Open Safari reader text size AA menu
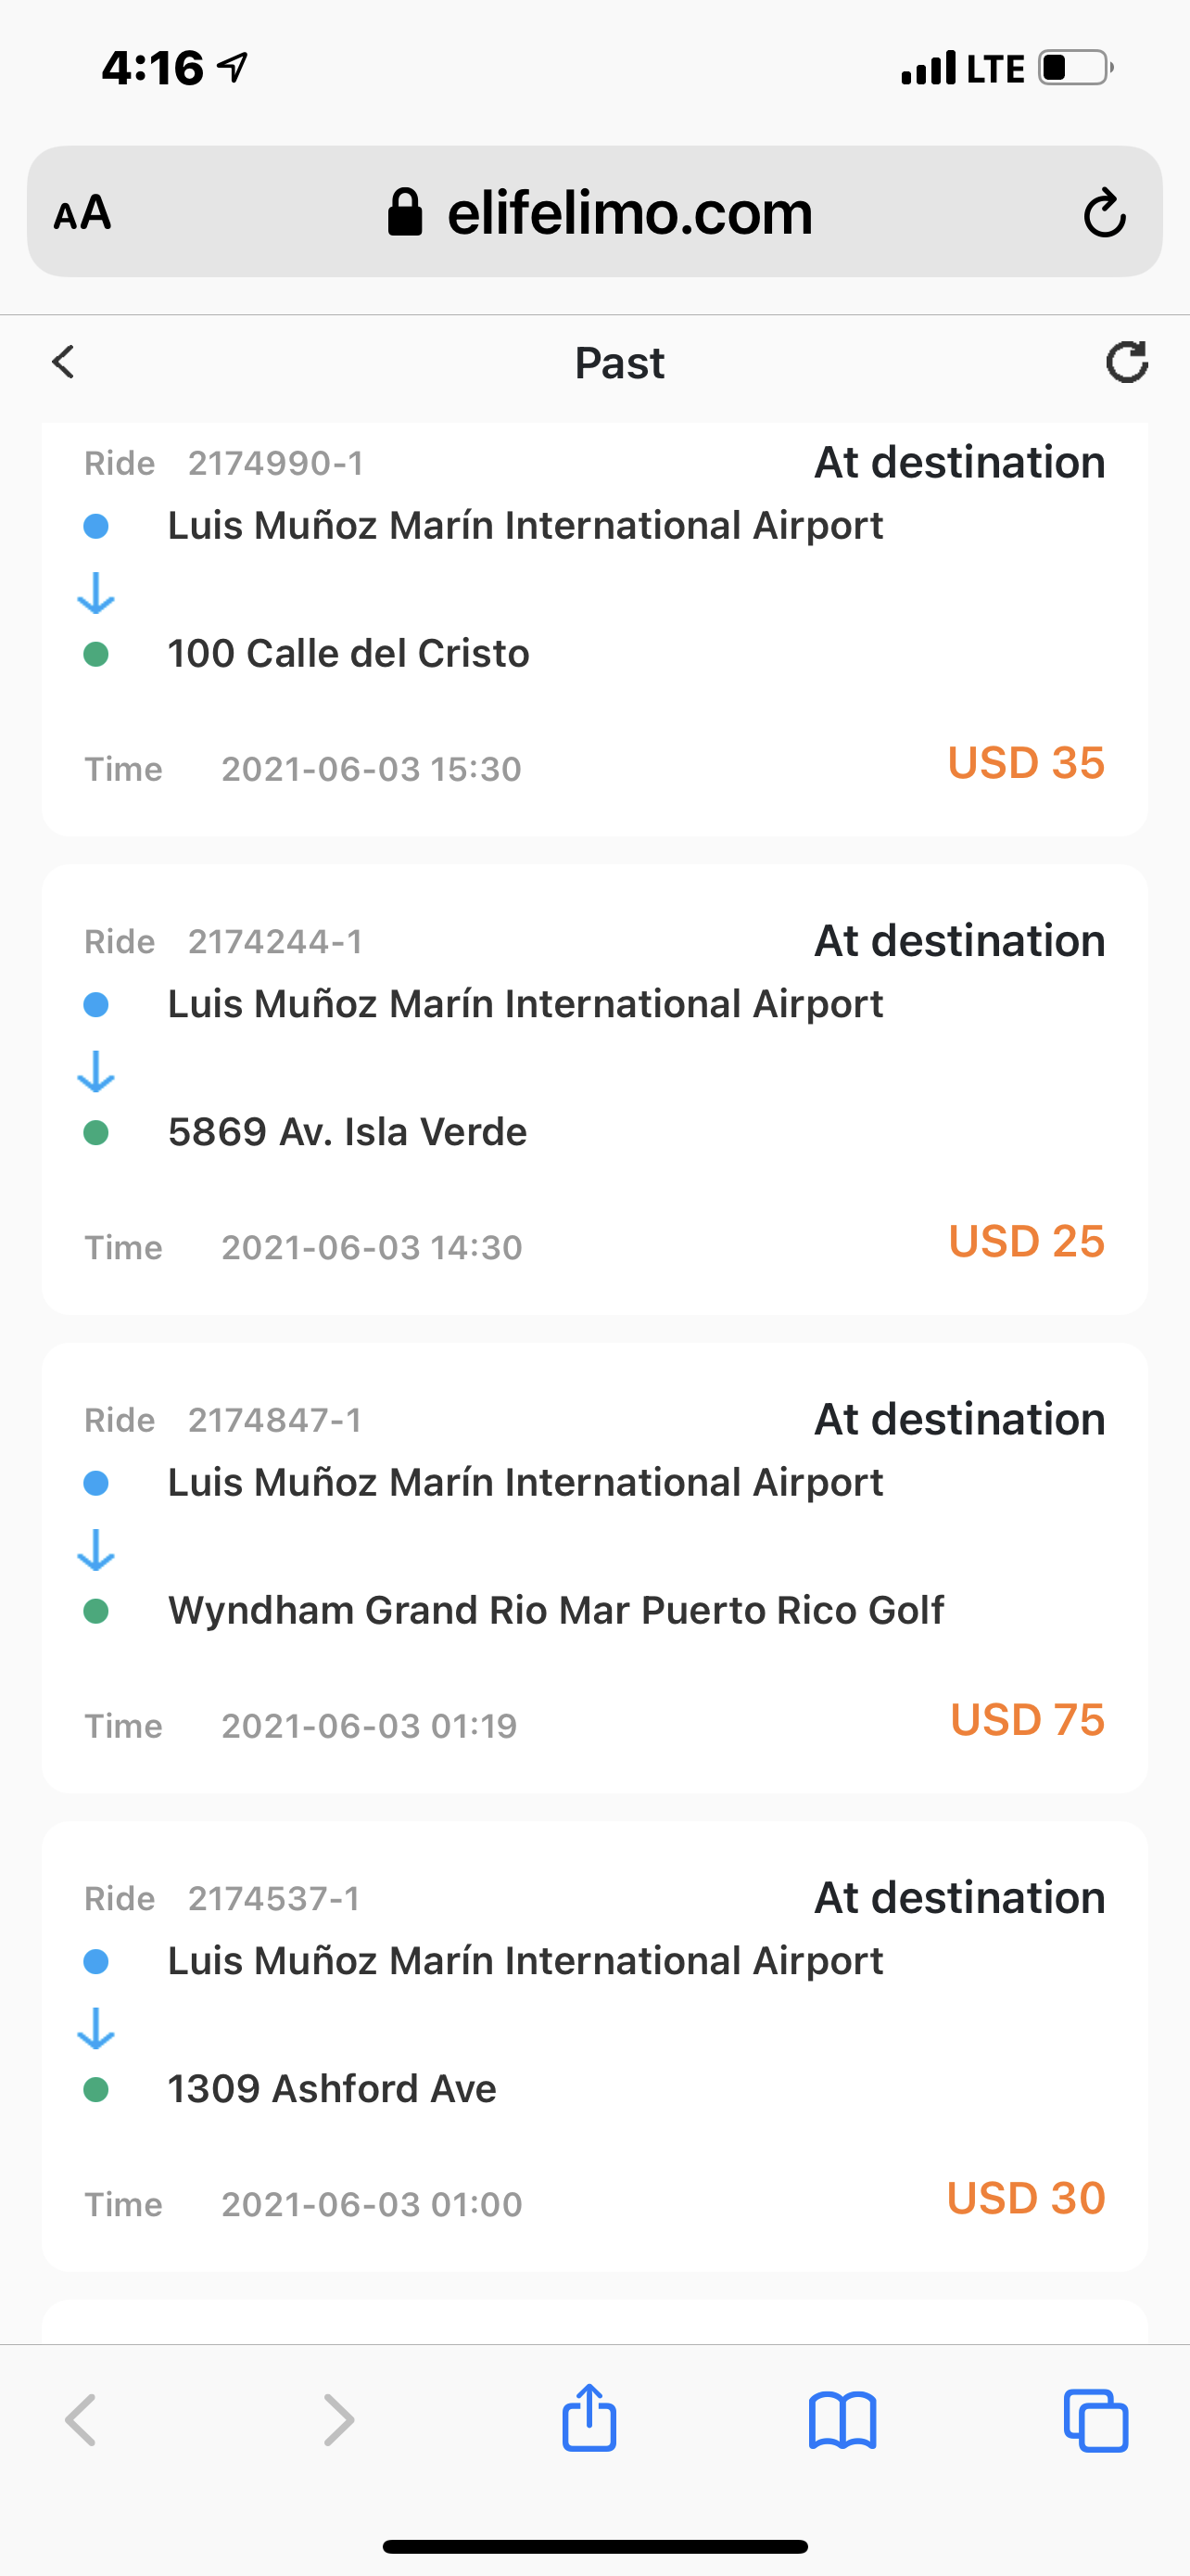1190x2576 pixels. (x=82, y=213)
